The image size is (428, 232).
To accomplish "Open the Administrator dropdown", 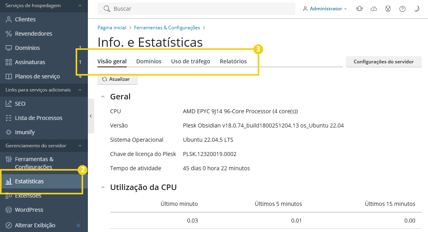I will (x=325, y=8).
